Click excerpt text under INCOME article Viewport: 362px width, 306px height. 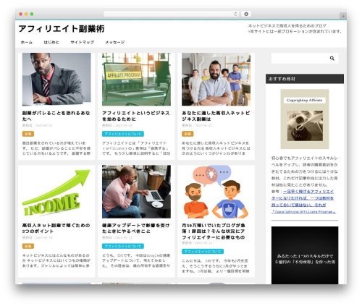56,260
